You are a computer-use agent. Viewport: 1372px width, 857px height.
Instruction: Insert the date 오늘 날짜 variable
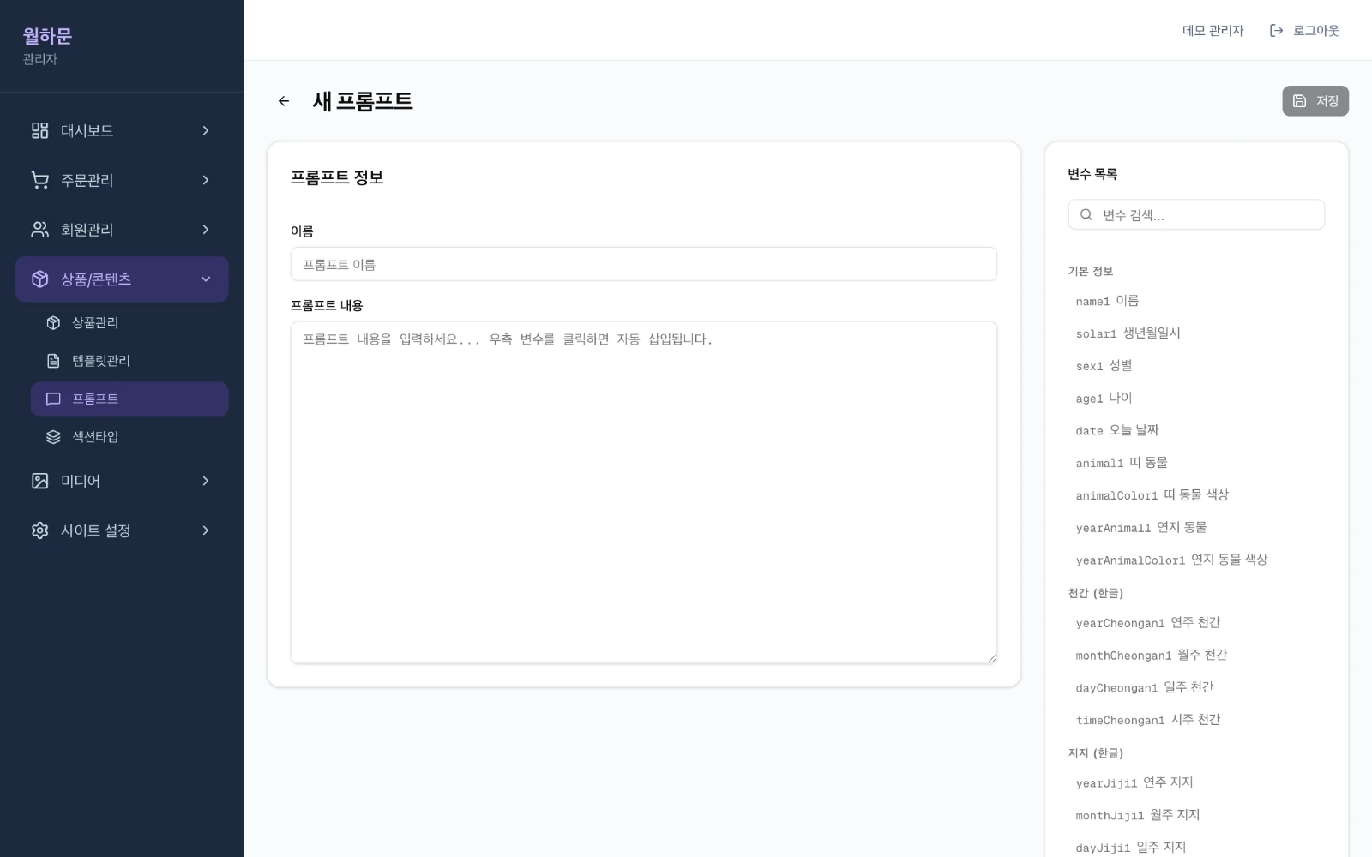(x=1196, y=430)
